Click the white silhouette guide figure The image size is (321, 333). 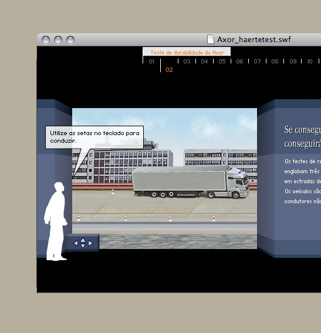(56, 221)
